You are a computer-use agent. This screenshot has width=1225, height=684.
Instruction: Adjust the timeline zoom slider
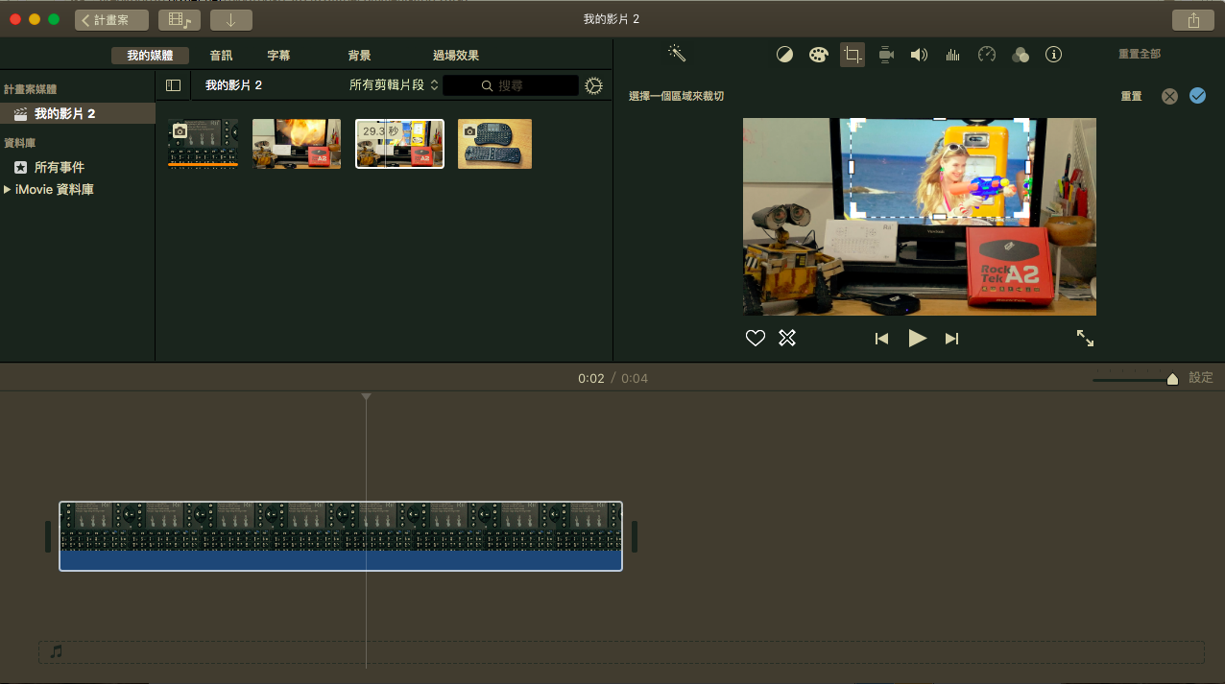click(1172, 380)
